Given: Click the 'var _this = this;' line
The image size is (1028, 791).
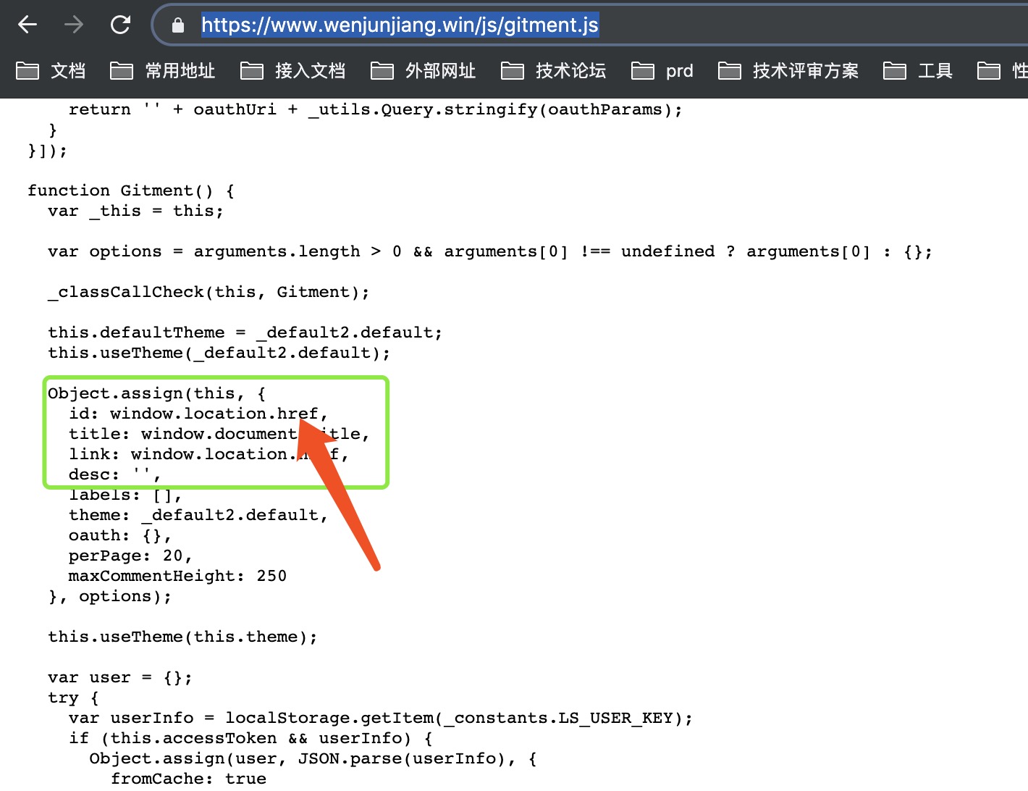Looking at the screenshot, I should point(136,211).
